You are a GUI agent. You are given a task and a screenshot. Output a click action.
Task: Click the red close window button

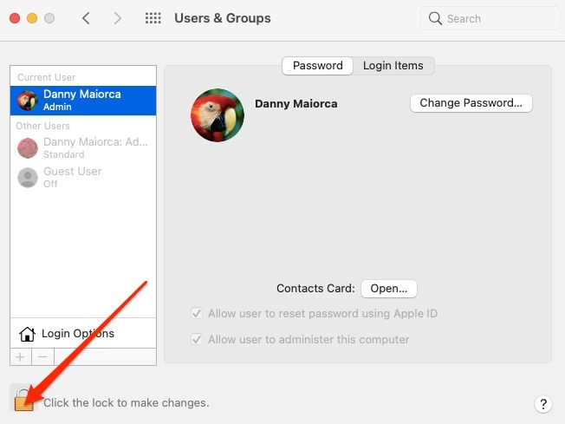15,18
